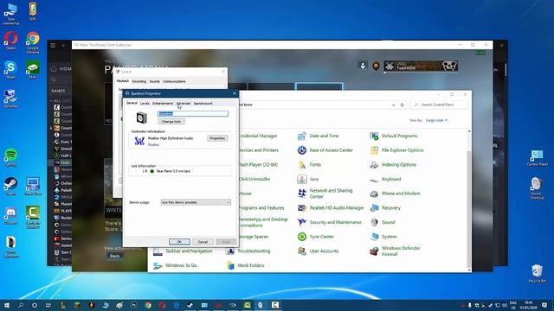Switch to Sounds tab in Sound window
The image size is (554, 311).
click(154, 81)
